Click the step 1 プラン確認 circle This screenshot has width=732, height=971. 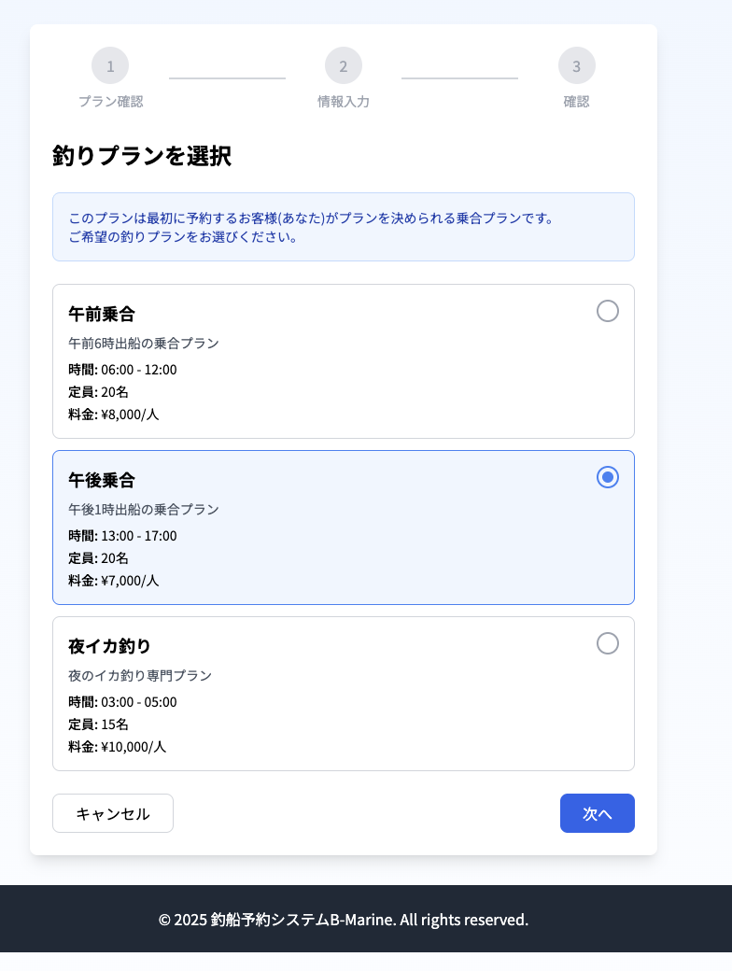(x=110, y=65)
